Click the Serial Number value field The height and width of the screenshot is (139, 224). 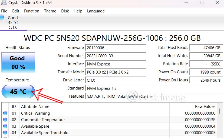point(115,56)
